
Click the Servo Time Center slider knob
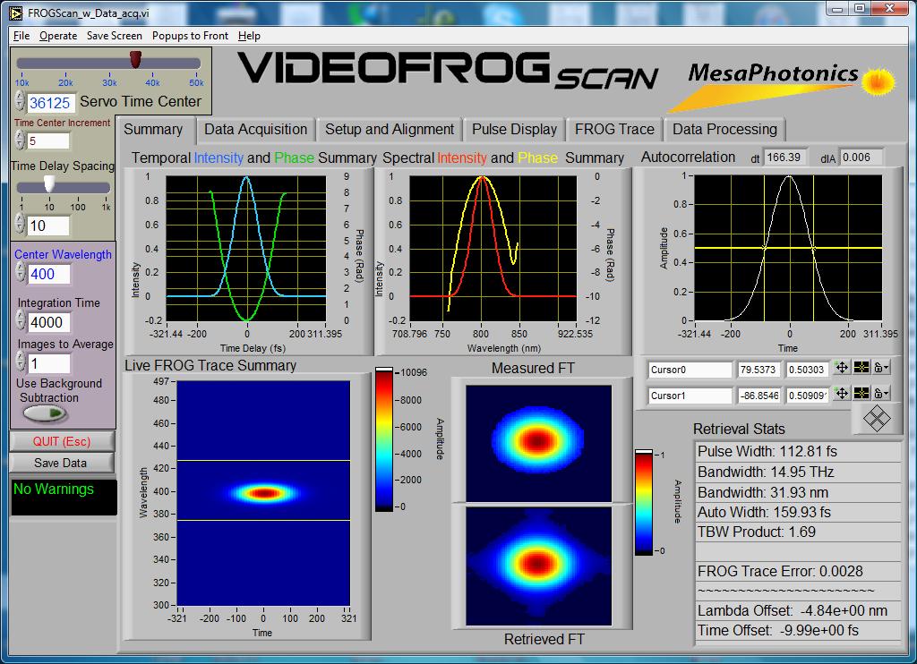pyautogui.click(x=135, y=59)
